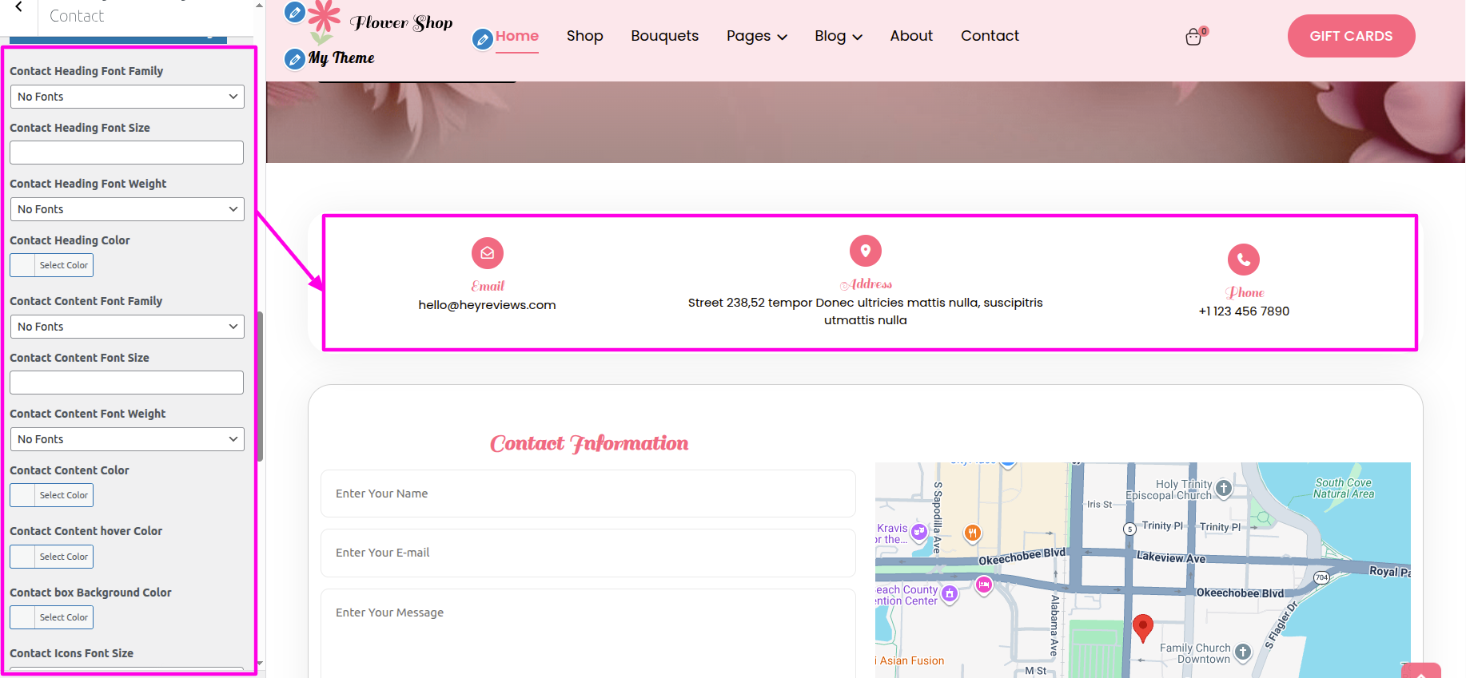Click the back arrow in Customizer panel

(18, 7)
